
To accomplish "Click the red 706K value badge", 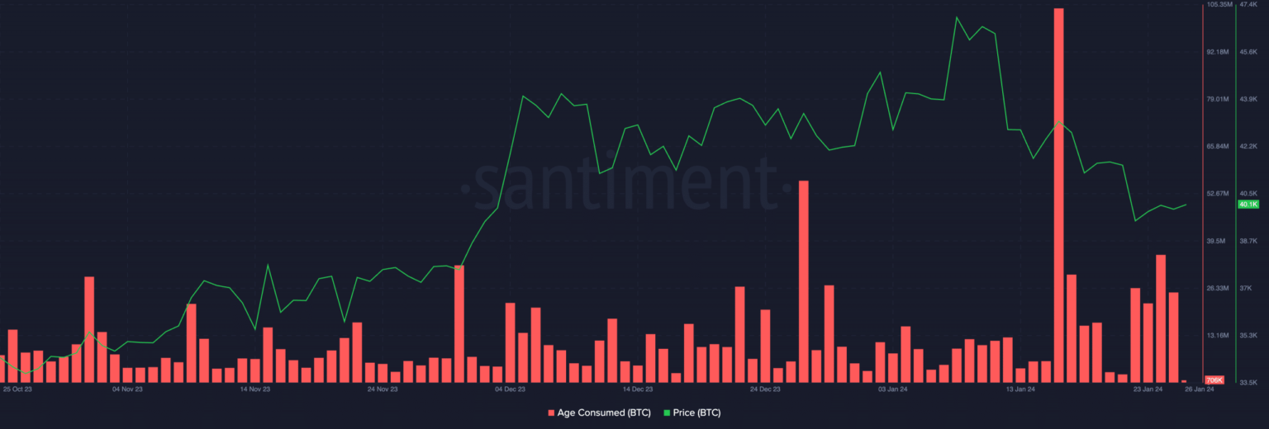I will [x=1214, y=379].
